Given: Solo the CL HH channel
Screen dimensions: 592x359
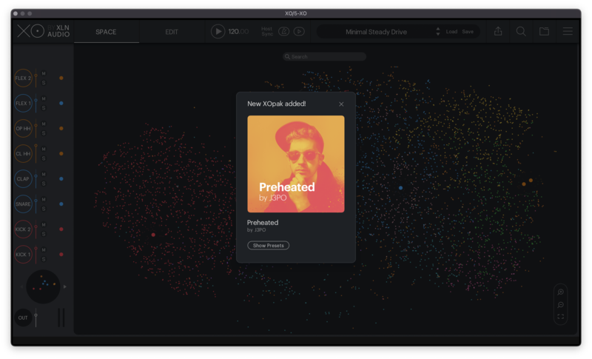Looking at the screenshot, I should point(44,158).
